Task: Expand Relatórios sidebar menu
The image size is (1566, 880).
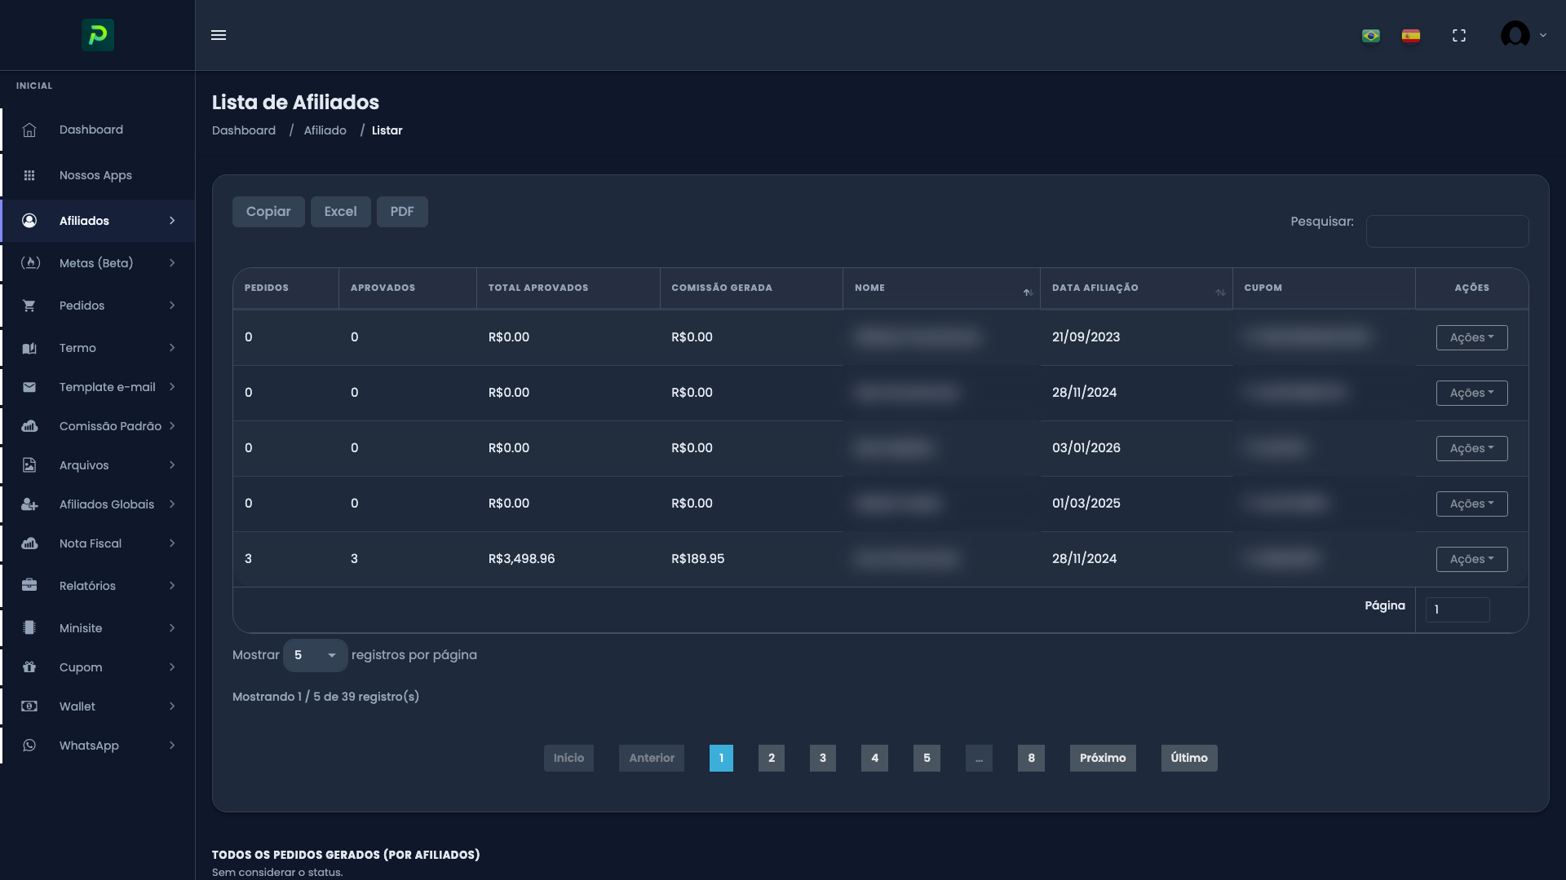Action: (x=98, y=586)
